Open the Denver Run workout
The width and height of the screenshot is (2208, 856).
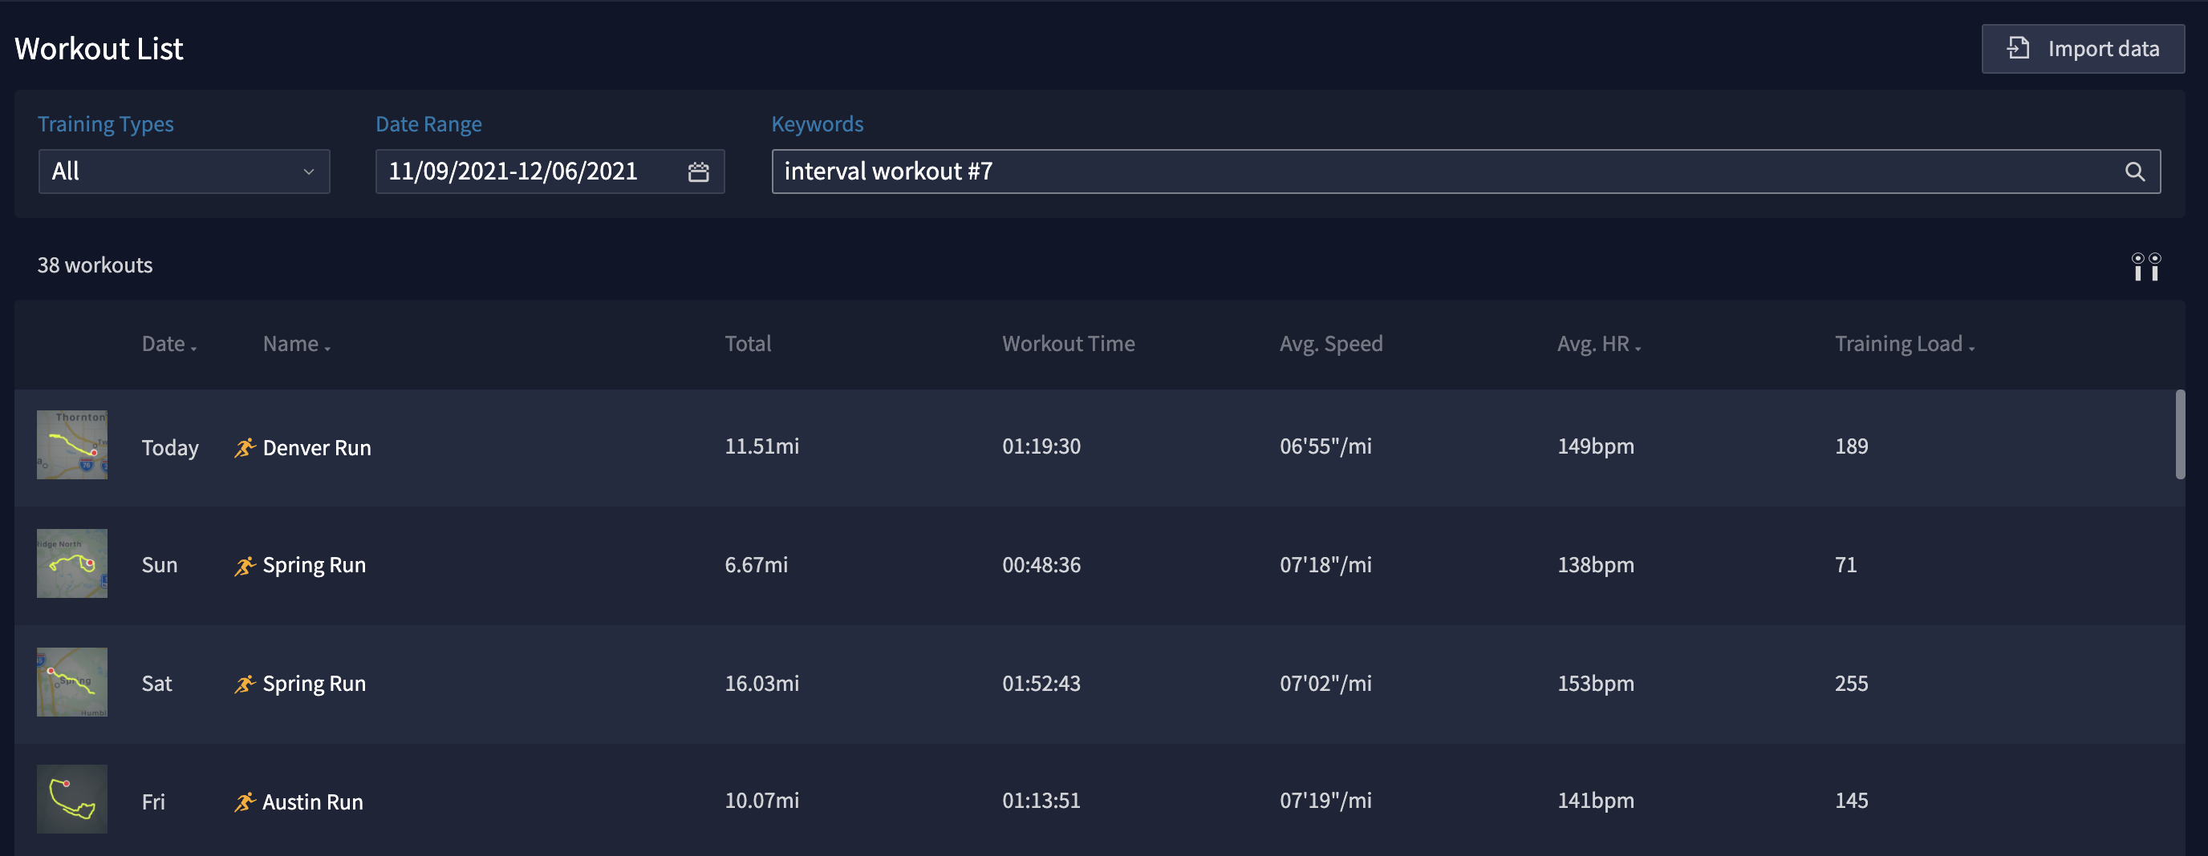coord(316,448)
